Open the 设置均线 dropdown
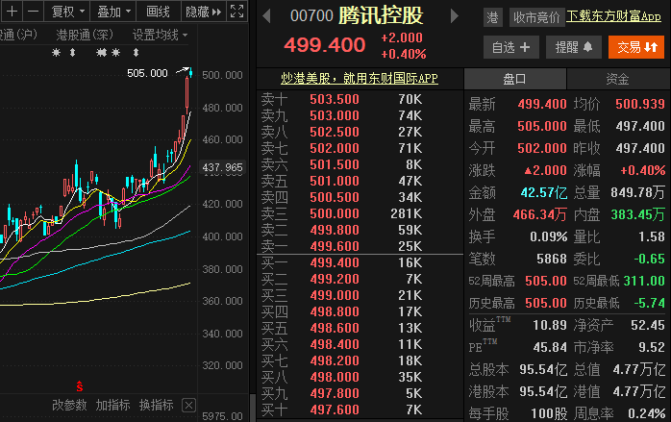Viewport: 671px width, 422px height. 160,35
